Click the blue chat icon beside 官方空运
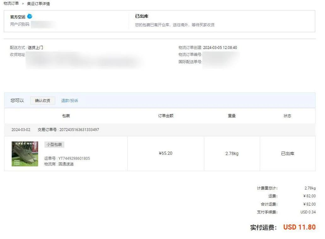This screenshot has width=325, height=239. 30,16
